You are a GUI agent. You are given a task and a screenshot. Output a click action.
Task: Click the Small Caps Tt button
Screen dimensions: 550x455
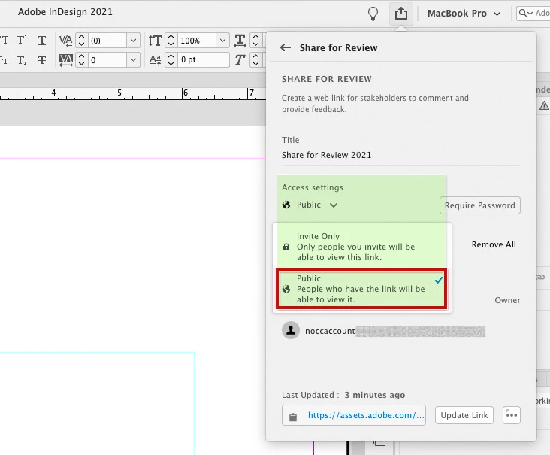[5, 60]
